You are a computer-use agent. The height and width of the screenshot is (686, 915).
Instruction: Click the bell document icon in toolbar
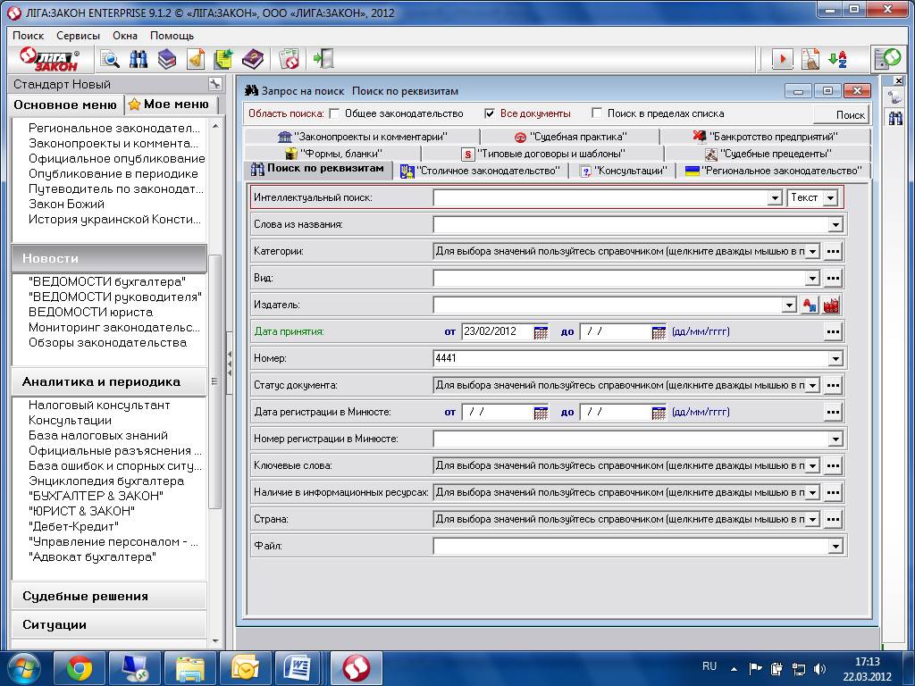(196, 59)
